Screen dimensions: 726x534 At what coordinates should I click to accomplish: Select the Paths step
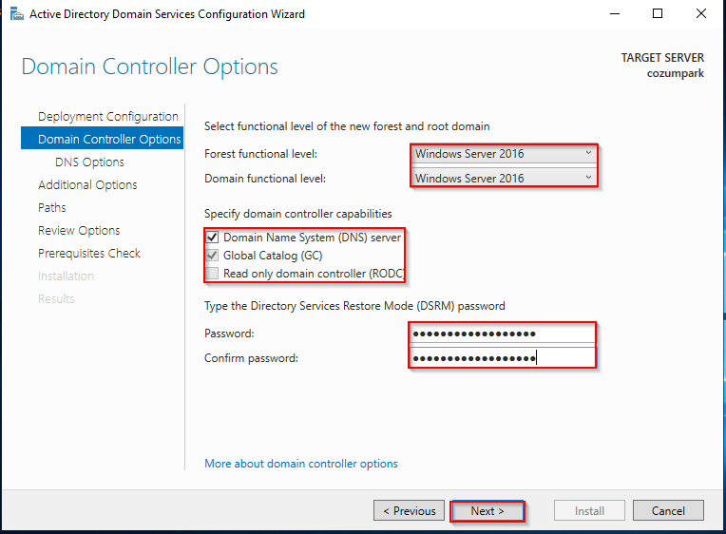point(52,207)
